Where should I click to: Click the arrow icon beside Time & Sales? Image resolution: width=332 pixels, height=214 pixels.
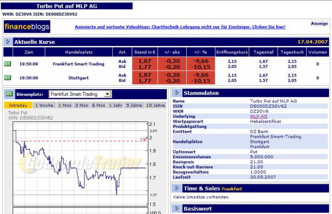(177, 188)
